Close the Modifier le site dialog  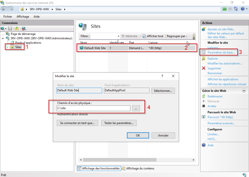(x=173, y=76)
